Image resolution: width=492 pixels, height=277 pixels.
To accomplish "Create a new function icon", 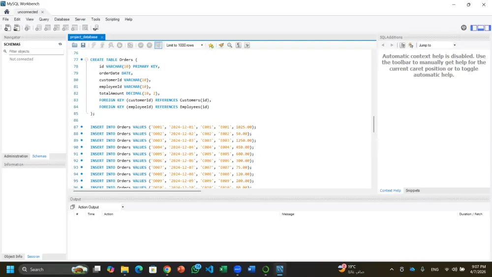I will click(75, 28).
